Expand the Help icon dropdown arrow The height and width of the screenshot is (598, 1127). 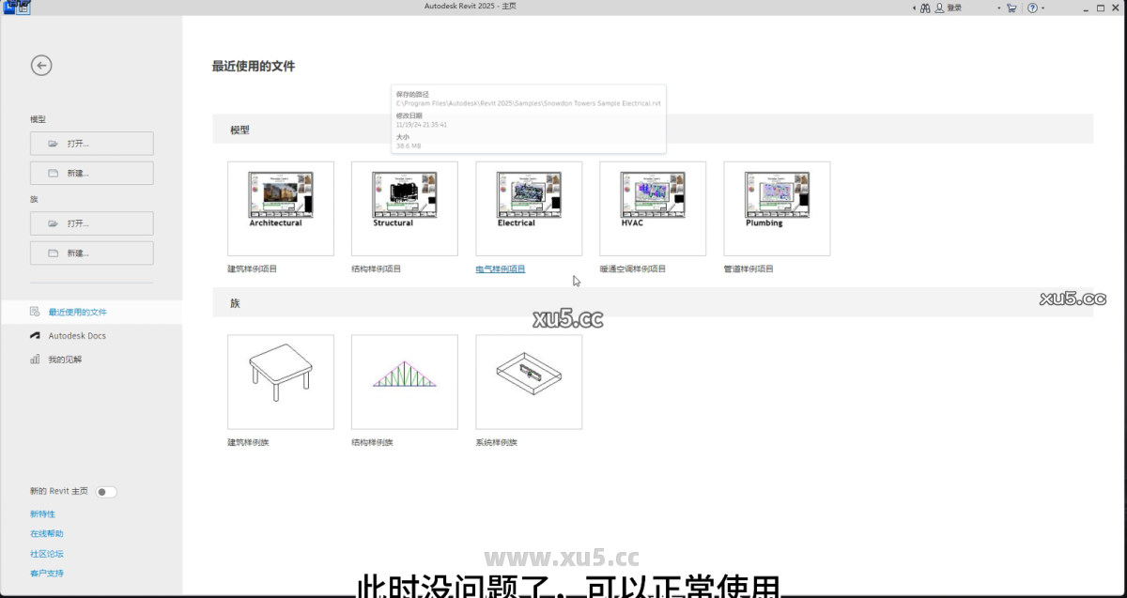tap(1043, 7)
